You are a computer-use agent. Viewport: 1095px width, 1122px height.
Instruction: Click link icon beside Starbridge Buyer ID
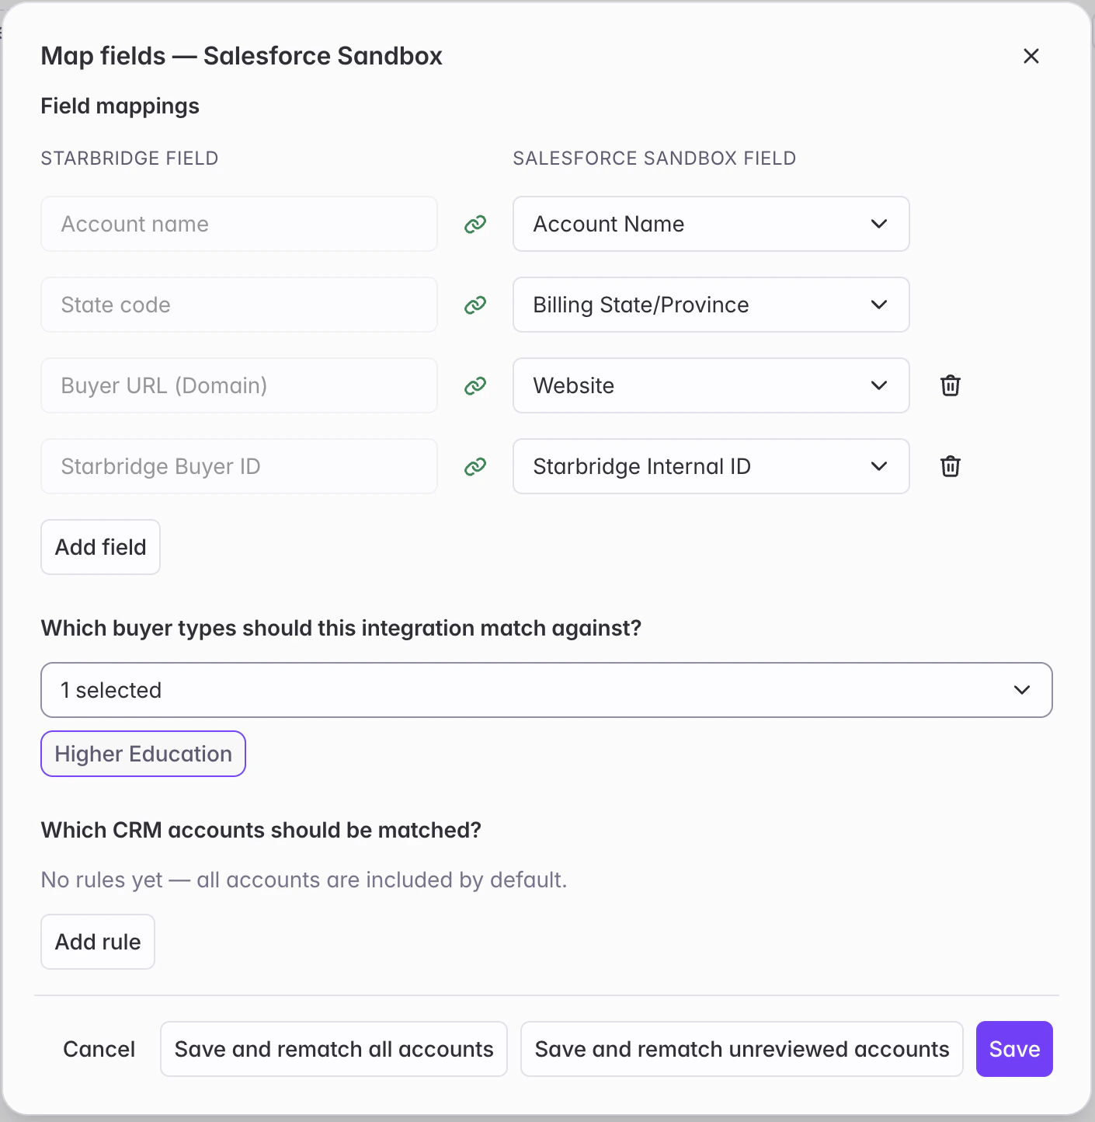[x=475, y=467]
